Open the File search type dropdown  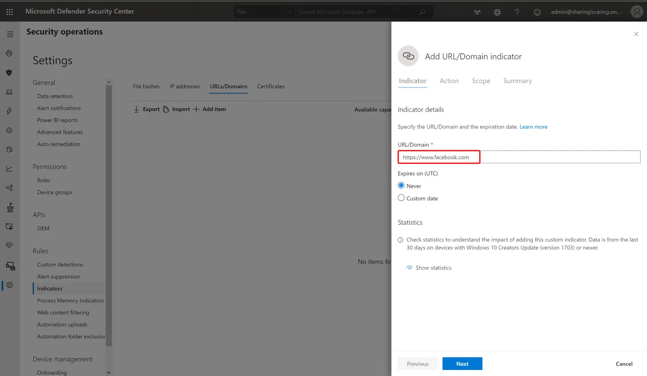click(x=264, y=12)
